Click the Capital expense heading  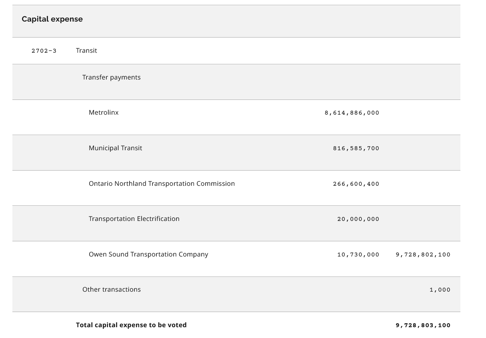(52, 19)
